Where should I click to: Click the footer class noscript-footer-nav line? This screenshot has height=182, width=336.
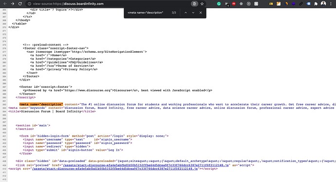[x=56, y=48]
